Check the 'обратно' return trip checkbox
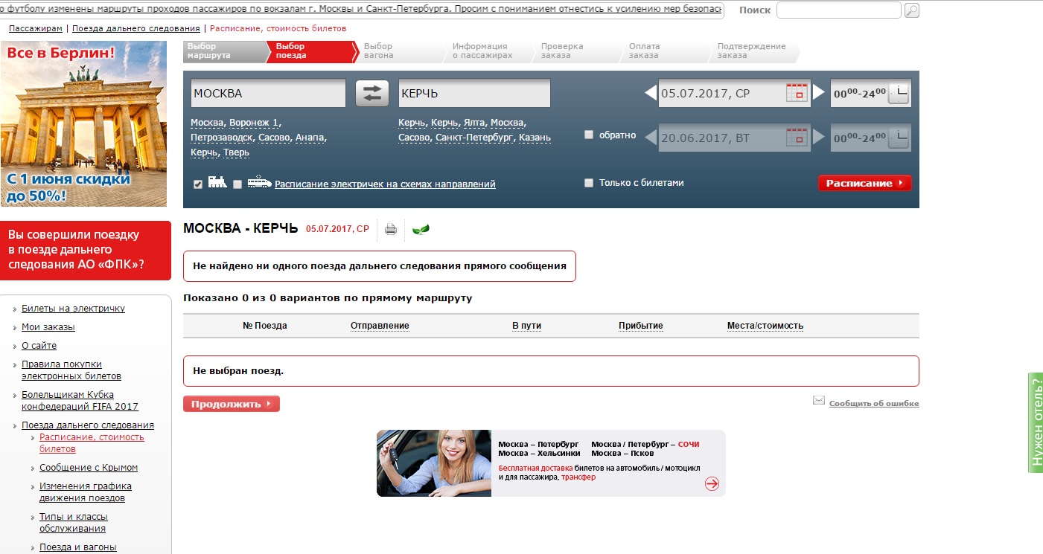The height and width of the screenshot is (554, 1043). pyautogui.click(x=589, y=135)
